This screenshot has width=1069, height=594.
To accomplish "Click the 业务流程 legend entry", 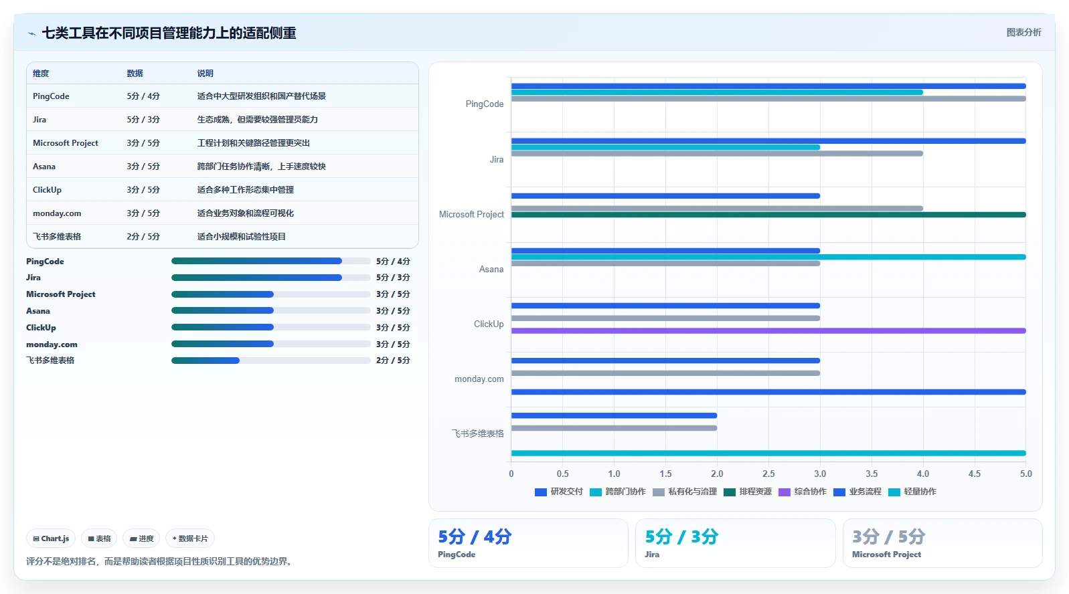I will pos(857,492).
